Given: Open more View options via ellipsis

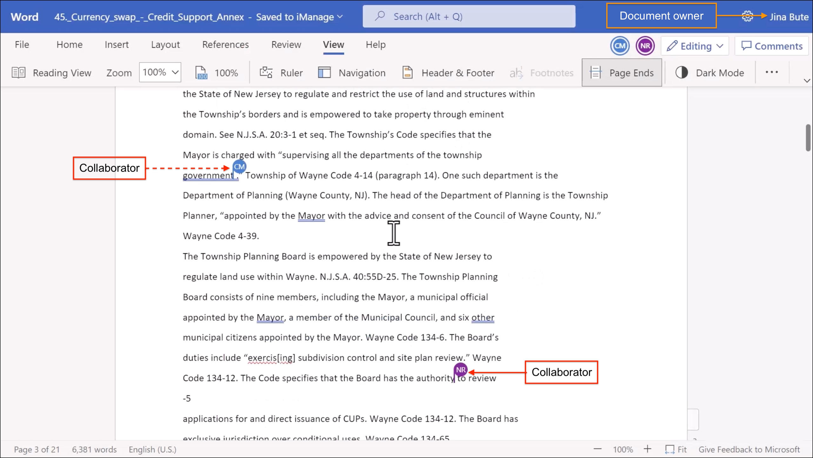Looking at the screenshot, I should point(772,72).
